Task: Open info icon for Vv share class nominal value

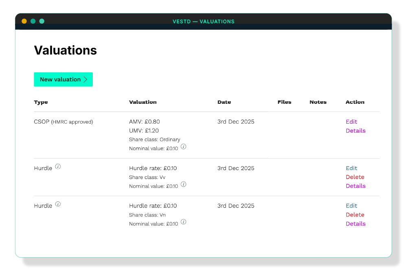Action: tap(183, 184)
